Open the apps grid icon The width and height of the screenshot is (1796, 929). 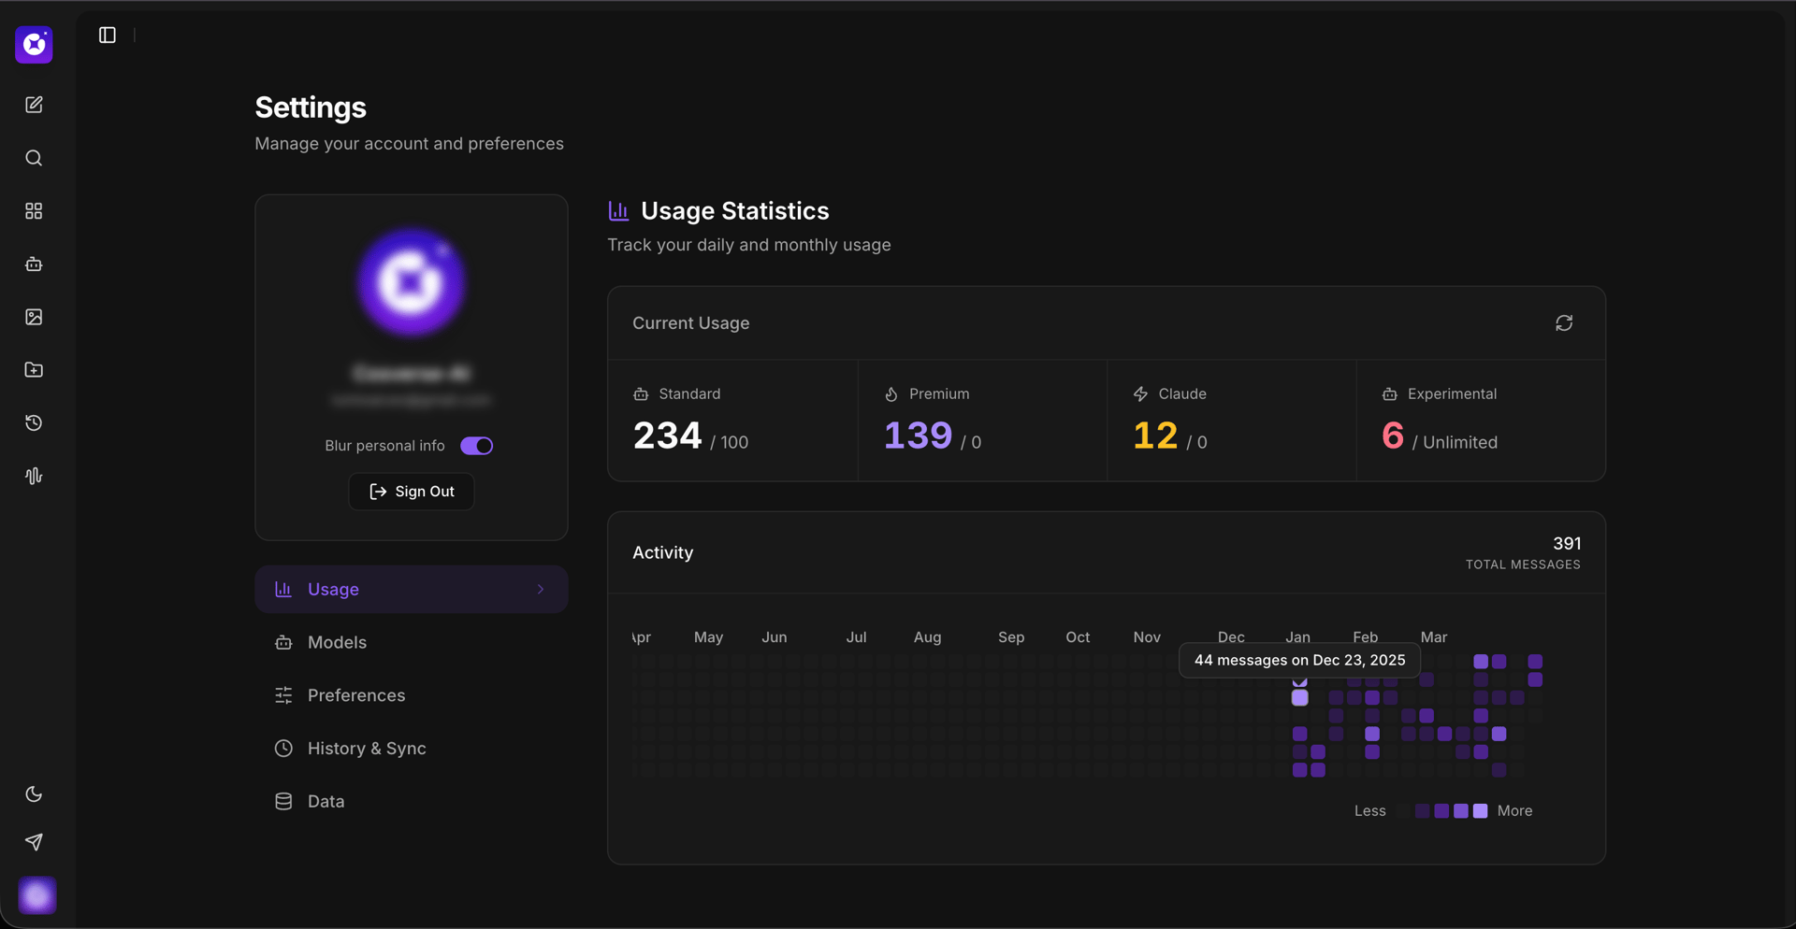point(34,210)
